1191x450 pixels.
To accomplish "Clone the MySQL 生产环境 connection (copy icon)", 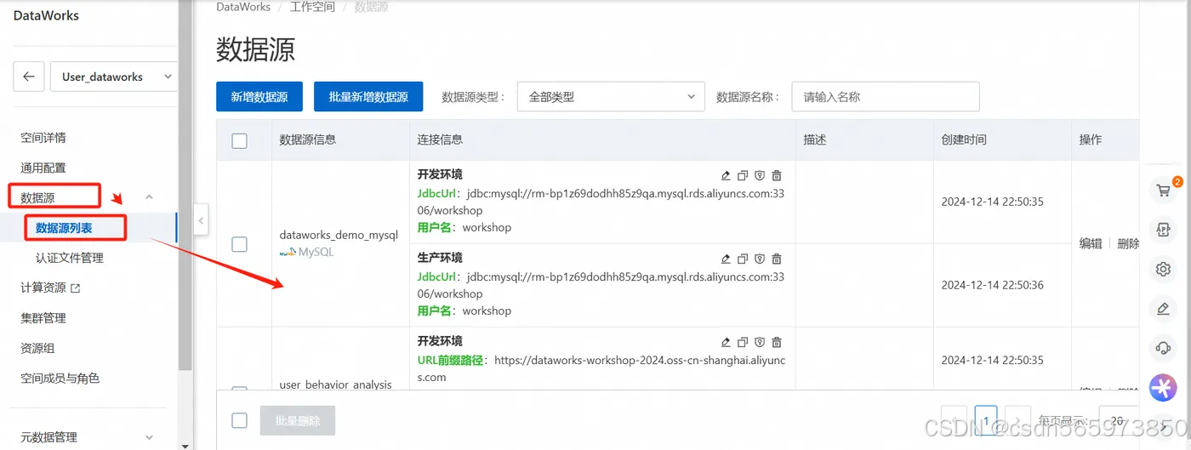I will (743, 259).
